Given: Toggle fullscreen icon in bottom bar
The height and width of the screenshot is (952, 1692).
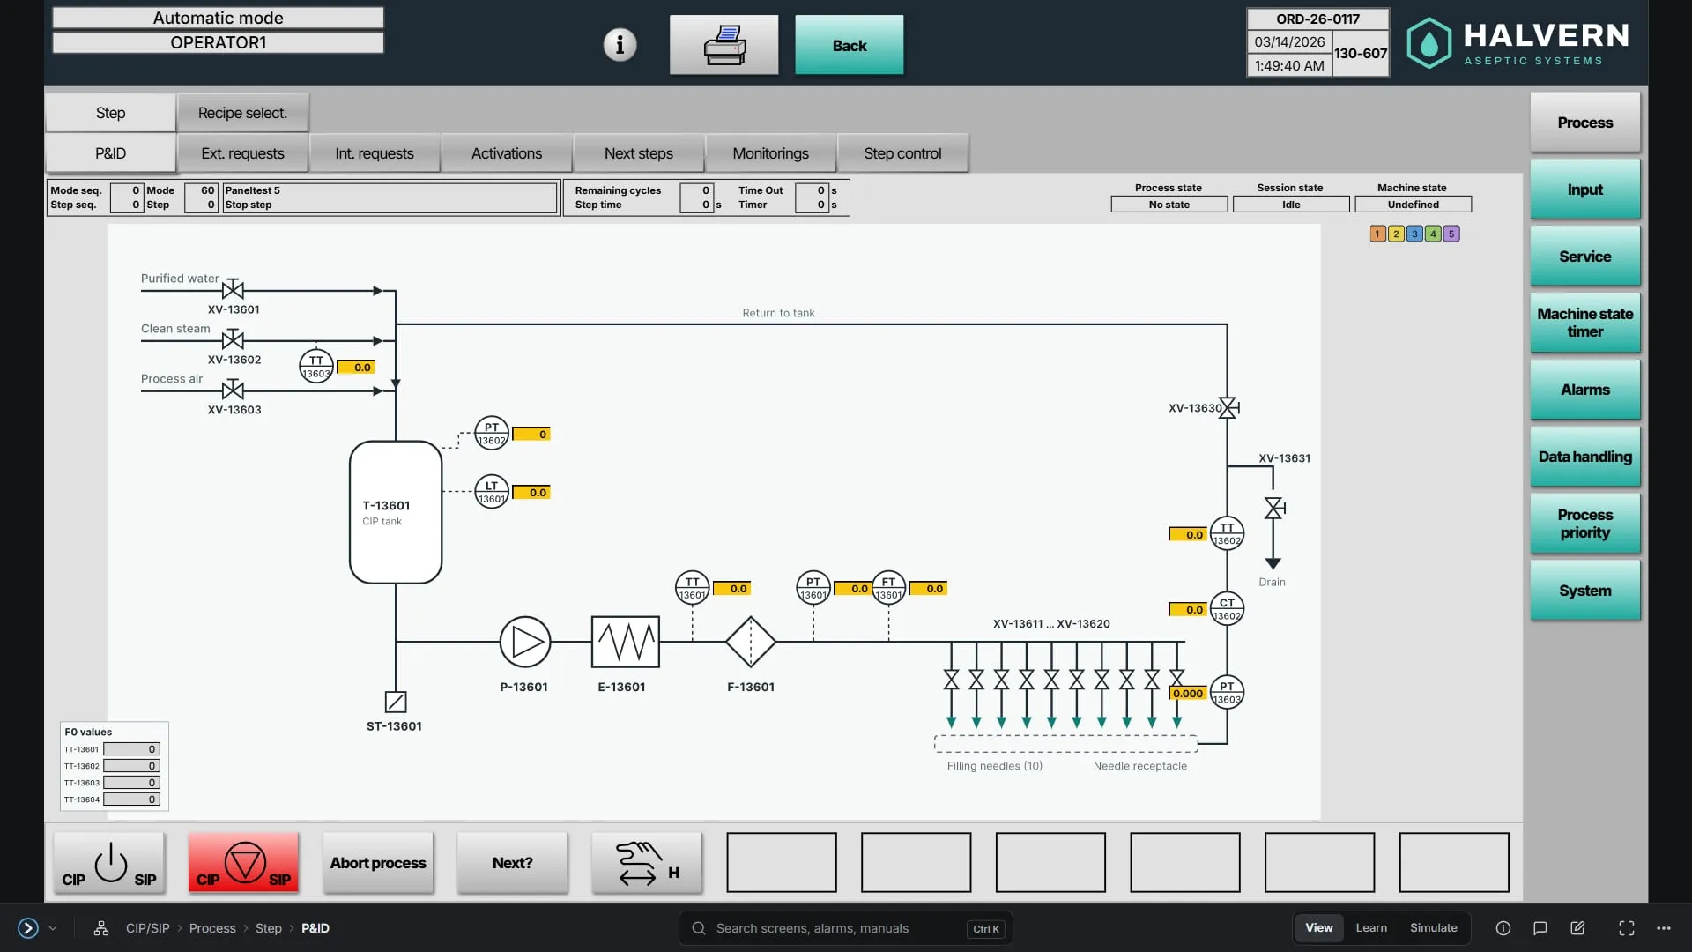Looking at the screenshot, I should pos(1627,928).
